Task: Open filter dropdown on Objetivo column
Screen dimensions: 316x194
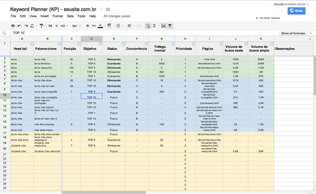Action: coord(101,44)
